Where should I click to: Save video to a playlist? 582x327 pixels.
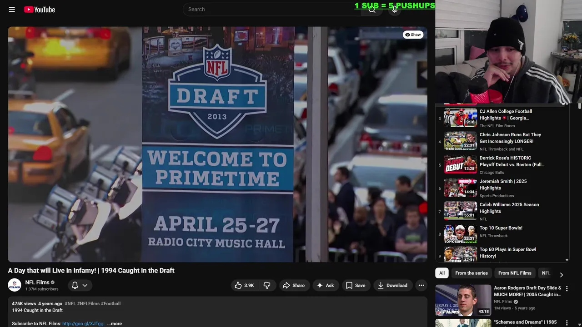tap(356, 285)
